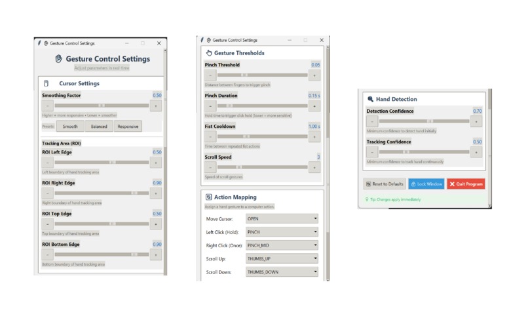Increase ROI Left Edge value

pos(155,163)
